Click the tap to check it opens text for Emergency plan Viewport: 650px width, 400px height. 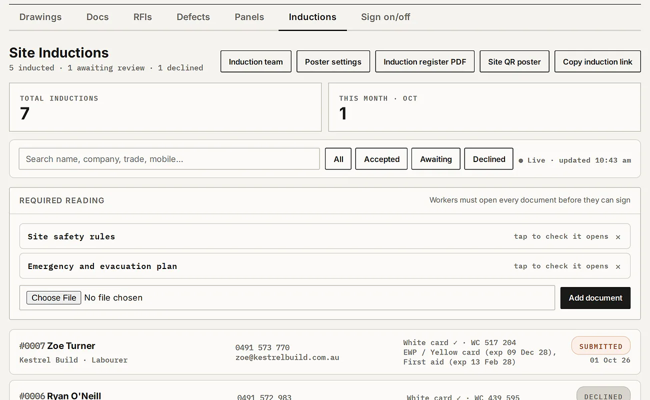point(561,266)
